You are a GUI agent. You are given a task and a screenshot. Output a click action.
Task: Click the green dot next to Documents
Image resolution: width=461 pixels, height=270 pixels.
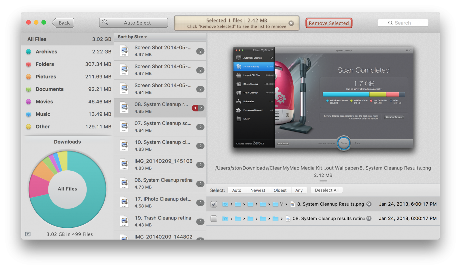[x=29, y=89]
